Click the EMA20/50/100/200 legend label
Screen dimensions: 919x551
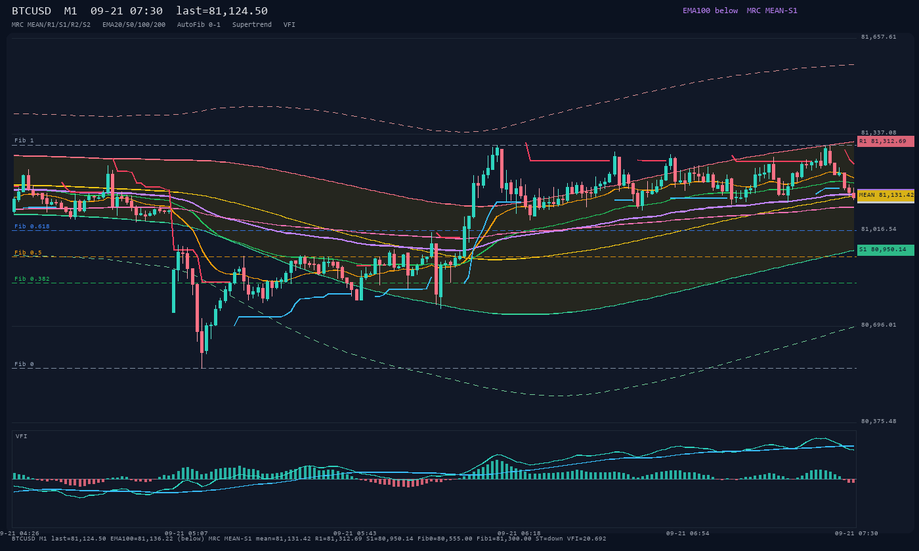(134, 24)
